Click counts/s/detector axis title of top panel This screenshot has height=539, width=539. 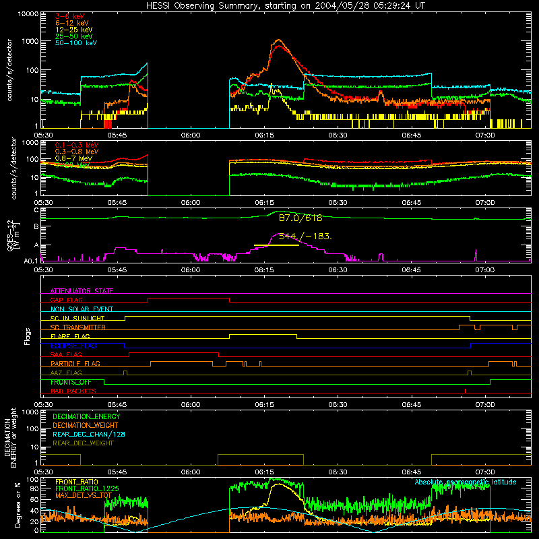click(9, 70)
